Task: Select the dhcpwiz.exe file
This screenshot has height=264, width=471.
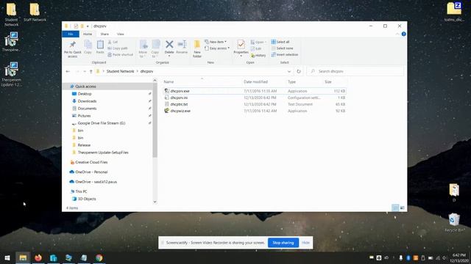Action: coord(255,111)
